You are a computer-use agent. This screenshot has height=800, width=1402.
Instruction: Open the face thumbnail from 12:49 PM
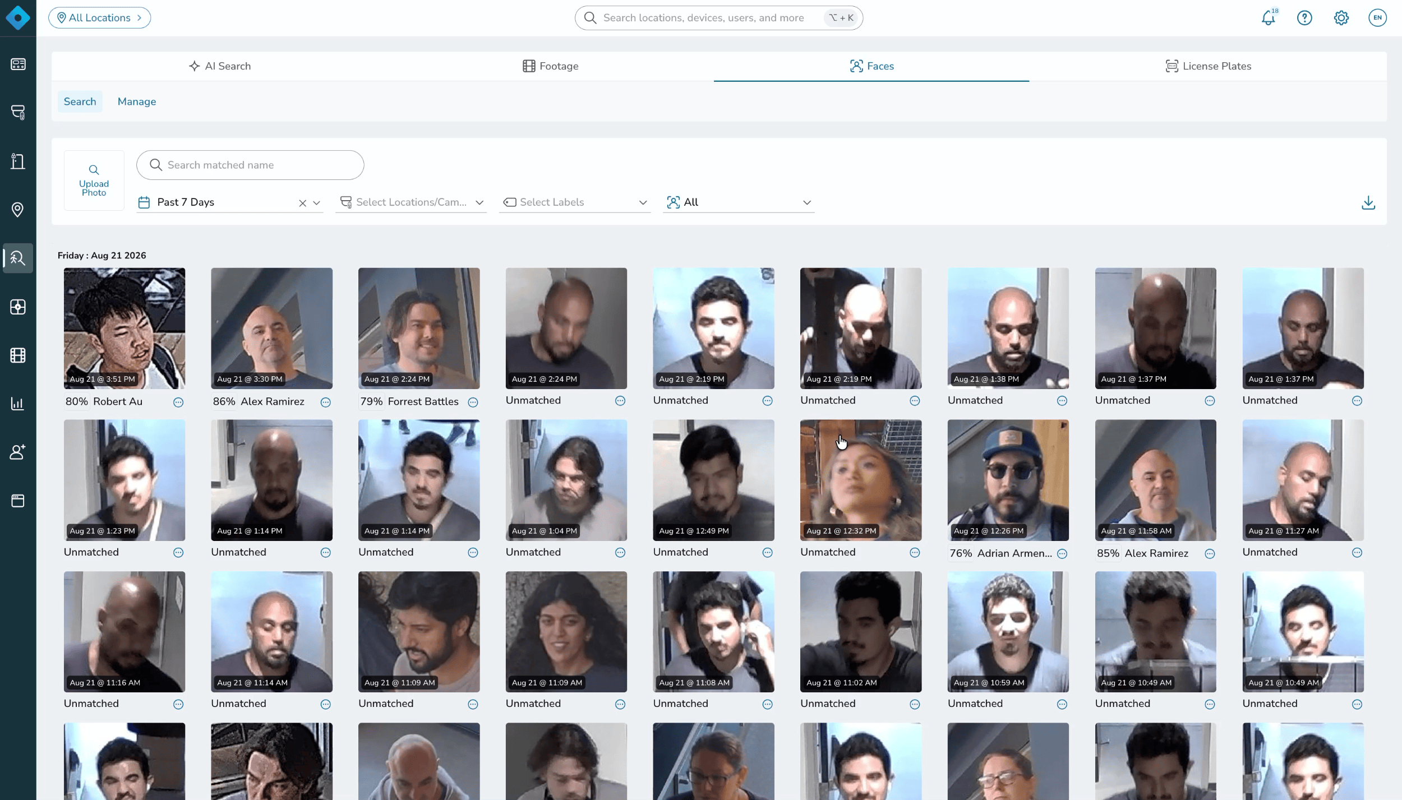coord(714,480)
